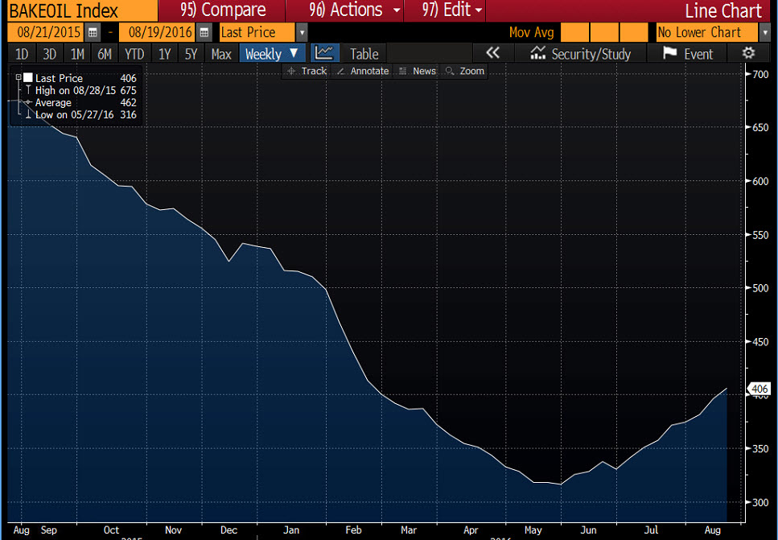Screen dimensions: 778x540
Task: Click the third Mov Avg input box
Action: click(x=634, y=33)
